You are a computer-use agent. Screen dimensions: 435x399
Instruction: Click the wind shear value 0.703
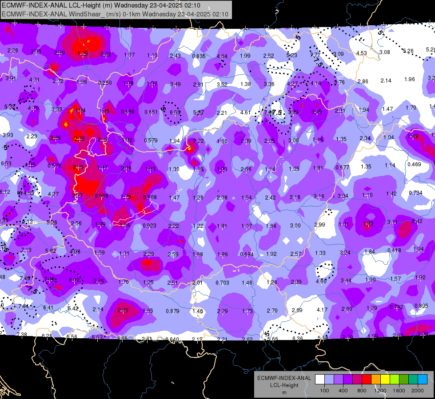click(223, 283)
